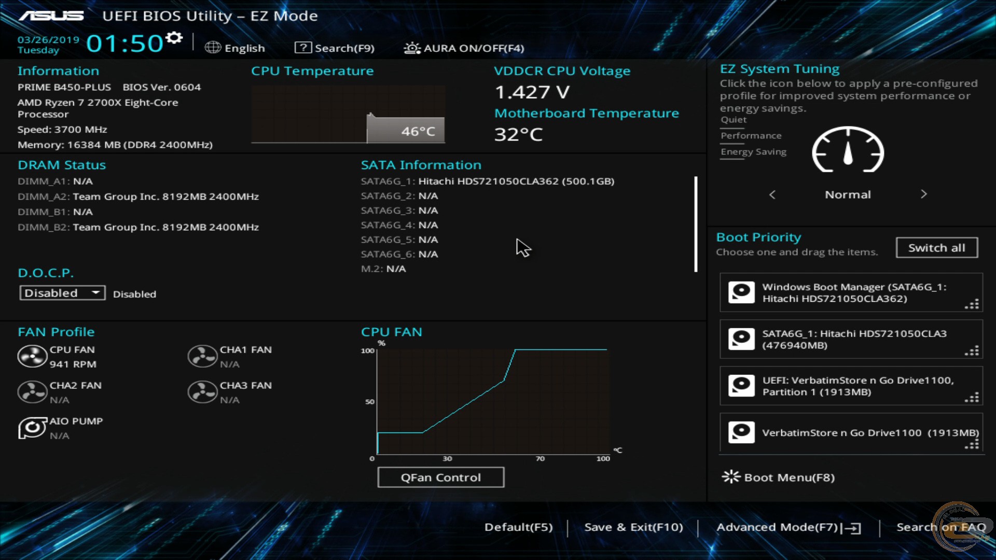996x560 pixels.
Task: Click the CPU FAN spinner icon
Action: point(32,356)
